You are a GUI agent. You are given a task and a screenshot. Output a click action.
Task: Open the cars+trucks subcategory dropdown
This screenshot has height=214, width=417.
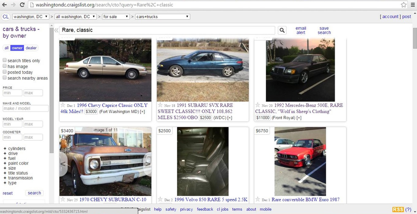point(163,17)
